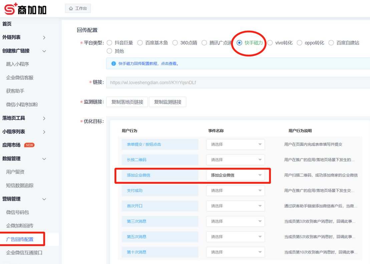Open 获客助手 menu item
This screenshot has height=264, width=370.
pyautogui.click(x=15, y=91)
